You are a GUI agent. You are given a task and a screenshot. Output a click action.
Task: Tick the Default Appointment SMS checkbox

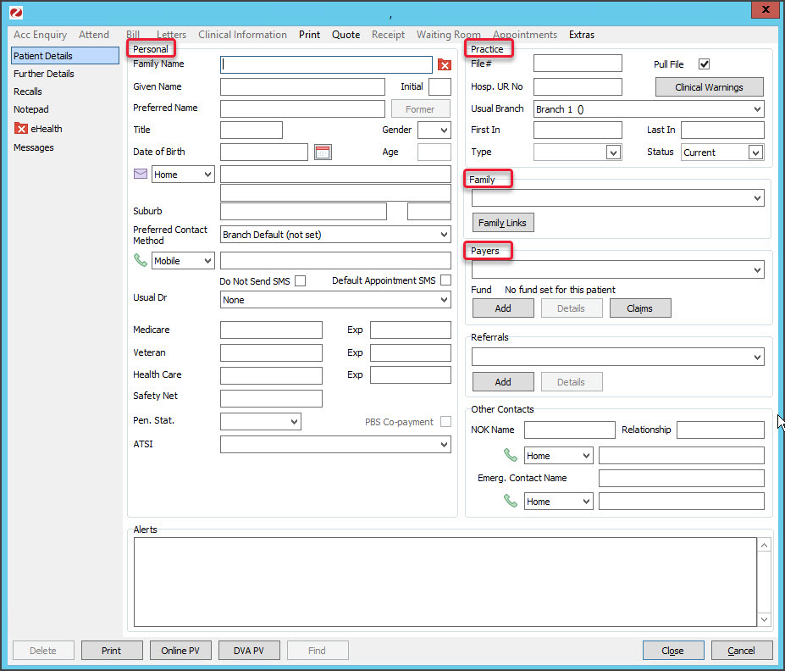point(445,280)
